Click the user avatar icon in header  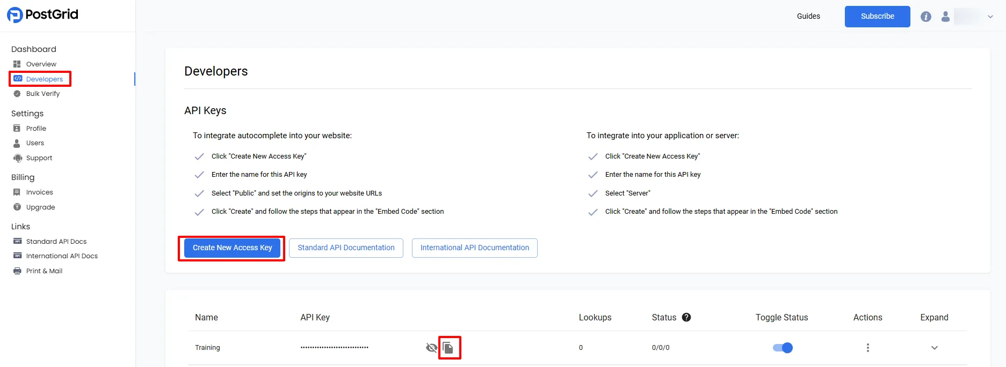coord(945,17)
